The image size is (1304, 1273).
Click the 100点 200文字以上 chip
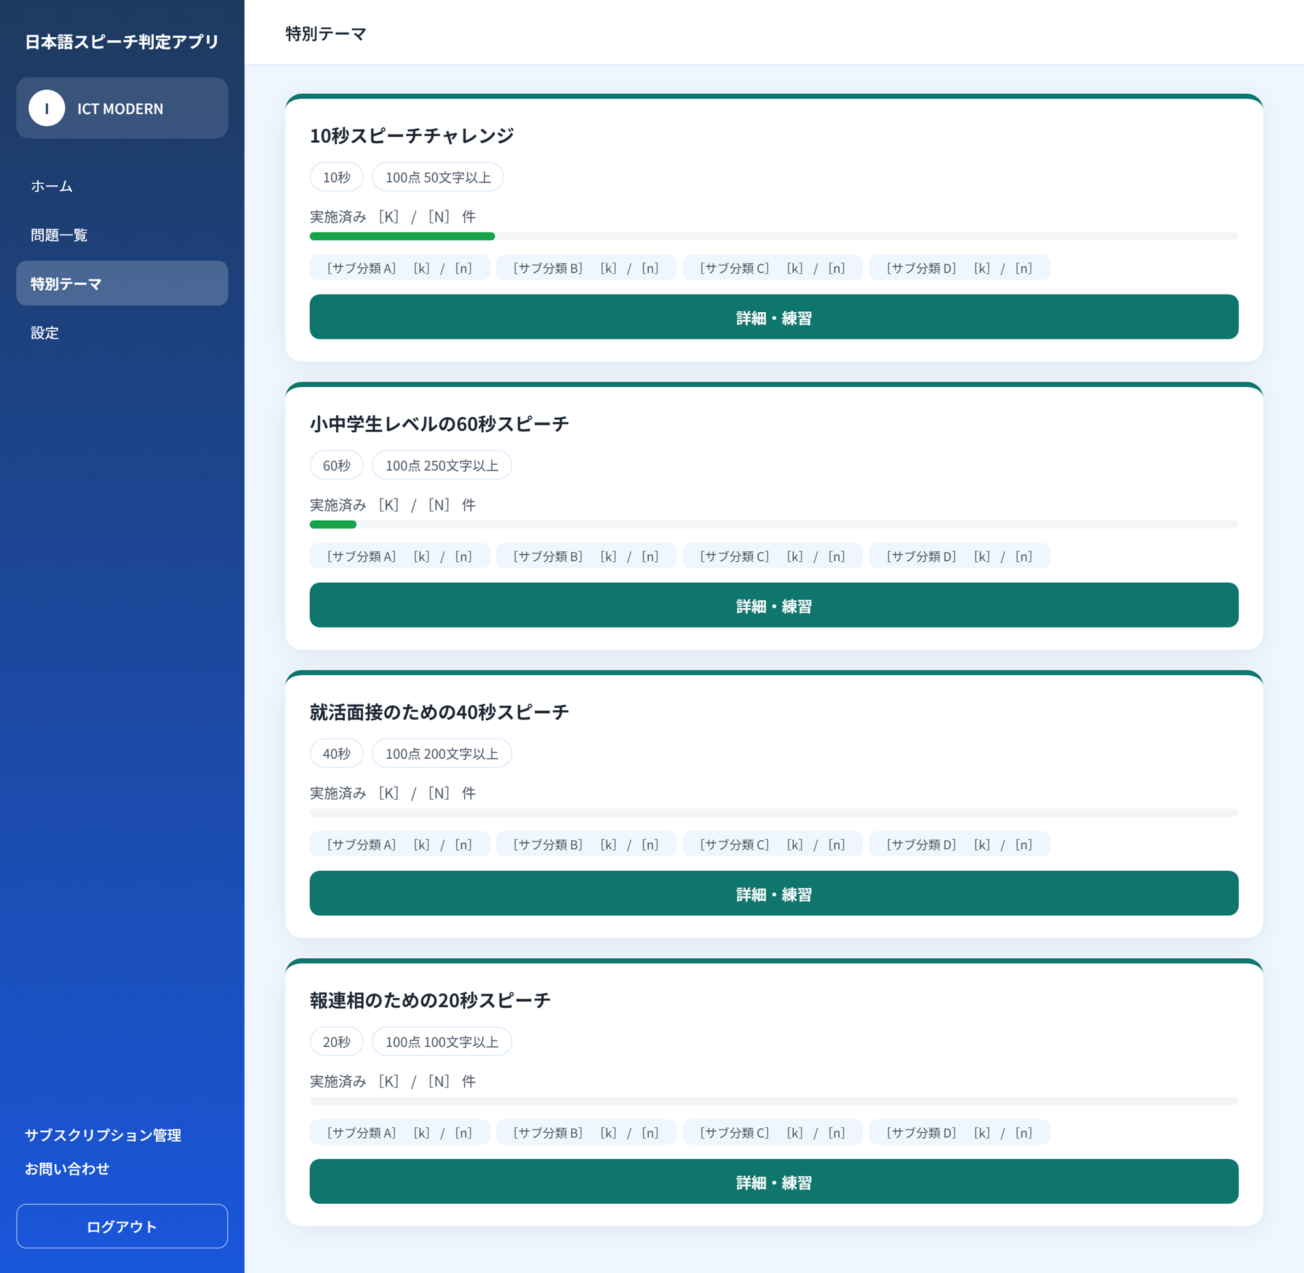click(x=442, y=754)
